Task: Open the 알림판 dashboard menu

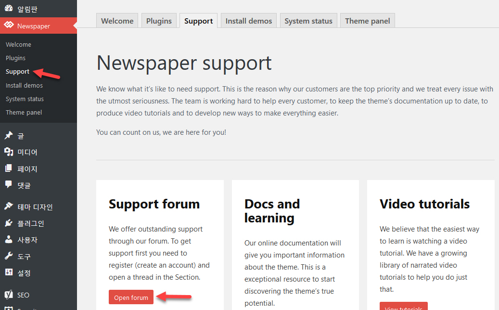Action: click(x=27, y=9)
